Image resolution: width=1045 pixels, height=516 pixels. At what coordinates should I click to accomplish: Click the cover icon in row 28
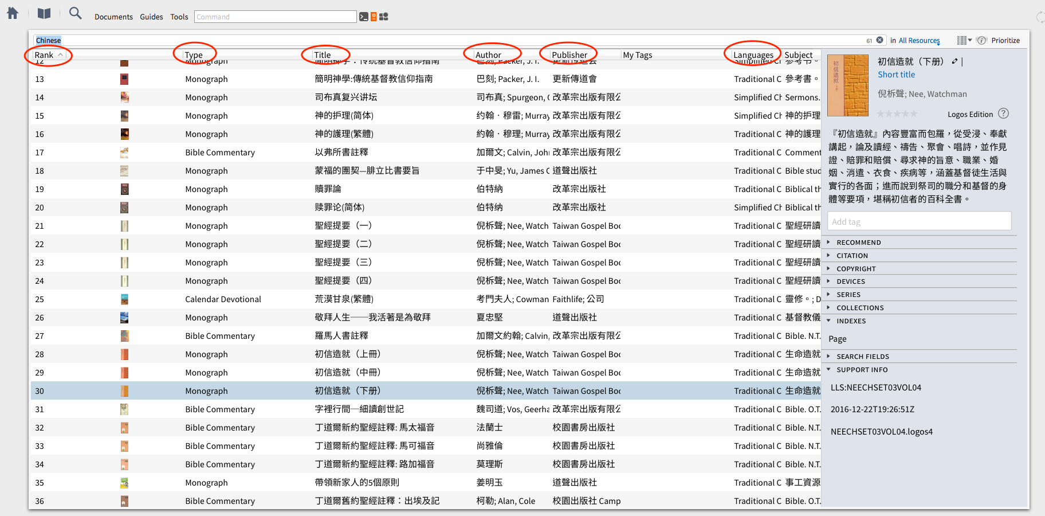pyautogui.click(x=124, y=354)
